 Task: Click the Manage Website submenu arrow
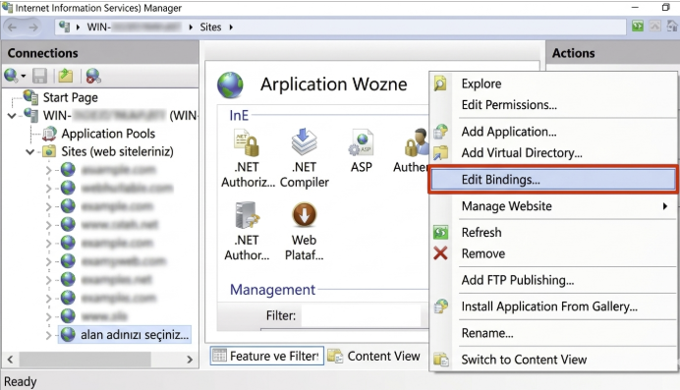[665, 206]
